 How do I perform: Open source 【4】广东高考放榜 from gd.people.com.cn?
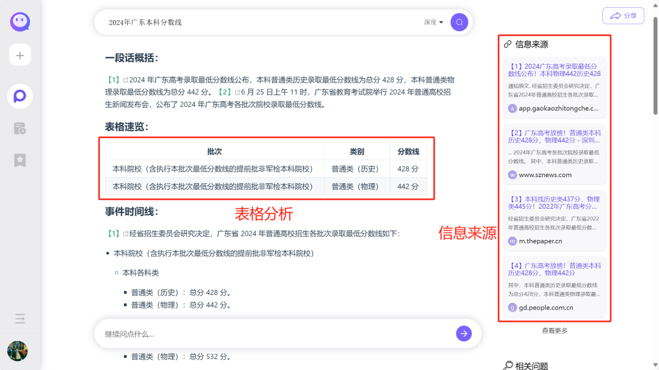pos(554,269)
